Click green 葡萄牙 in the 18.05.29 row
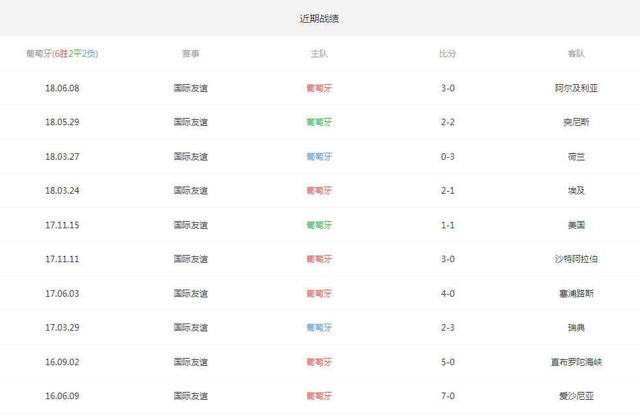Image resolution: width=640 pixels, height=420 pixels. tap(319, 122)
